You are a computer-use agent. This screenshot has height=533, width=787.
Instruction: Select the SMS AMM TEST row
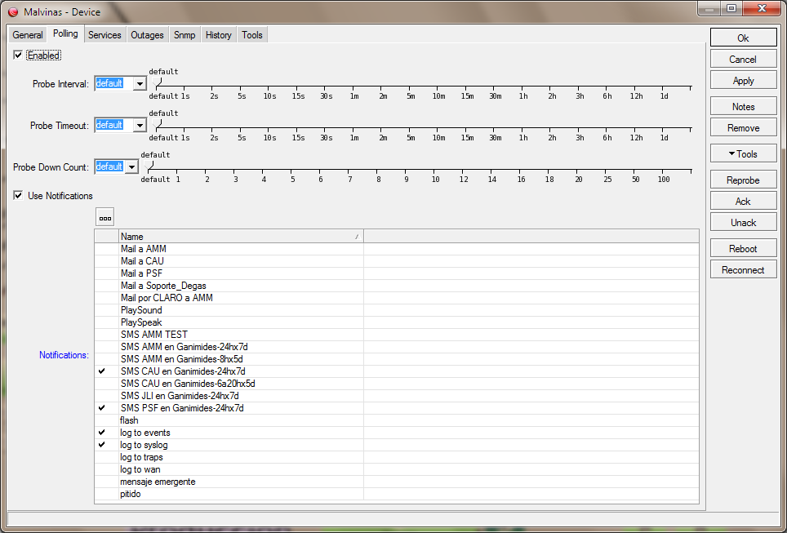tap(397, 335)
